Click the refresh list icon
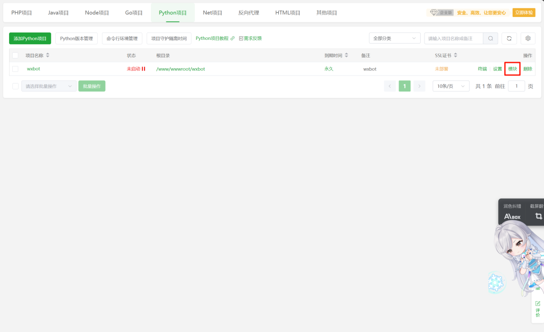This screenshot has width=544, height=332. (509, 38)
